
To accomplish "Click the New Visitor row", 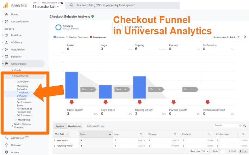I will 150,140.
